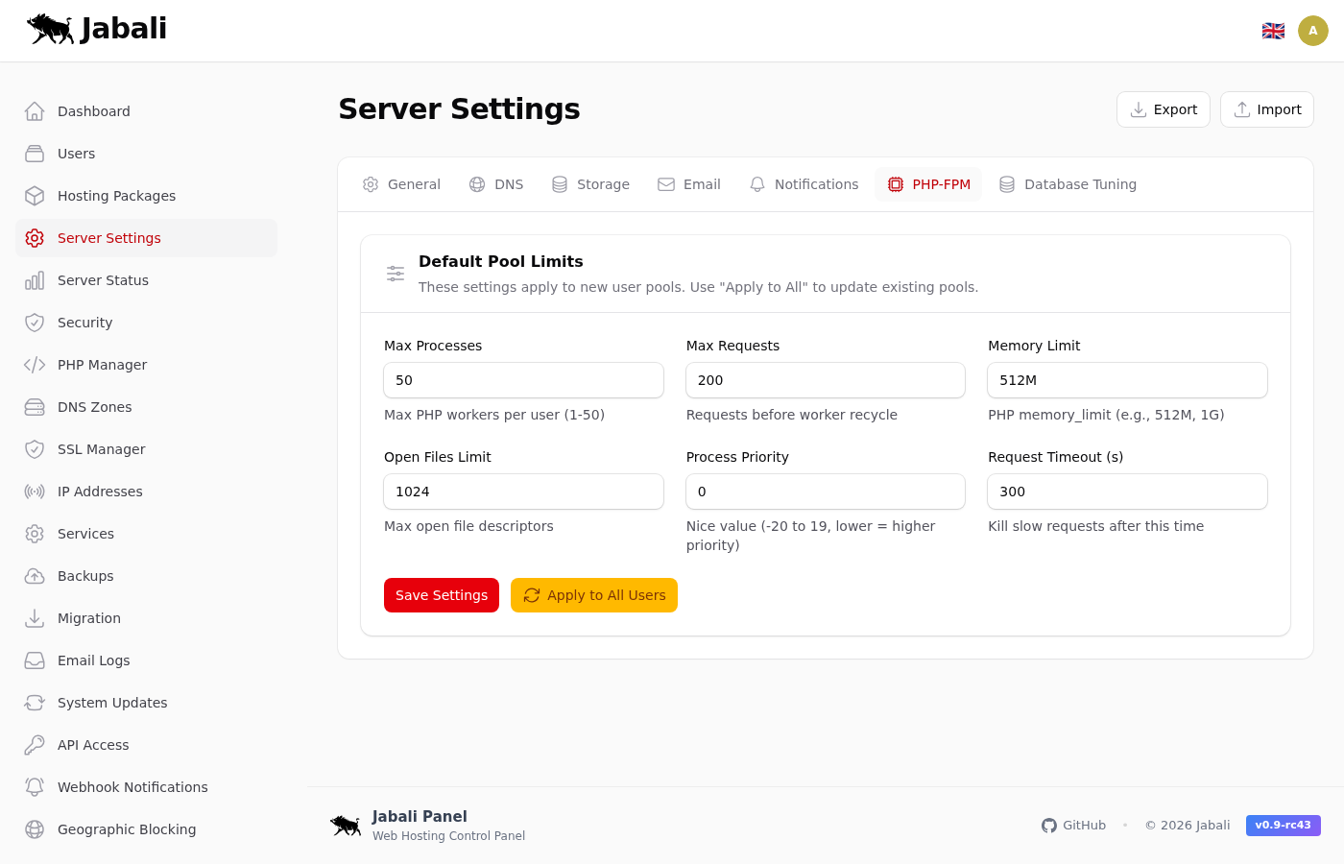Click the Dashboard home icon in sidebar

click(35, 111)
